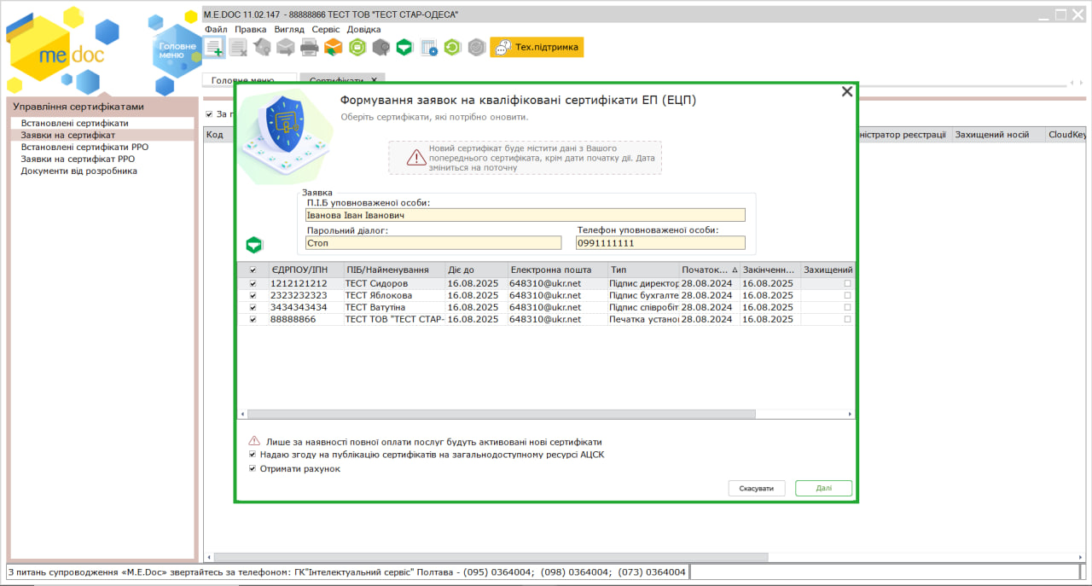Toggle the Отримати рахунок checkbox
Screen dimensions: 1092x586
[x=253, y=468]
